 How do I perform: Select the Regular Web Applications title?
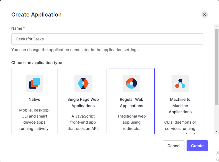[x=131, y=103]
